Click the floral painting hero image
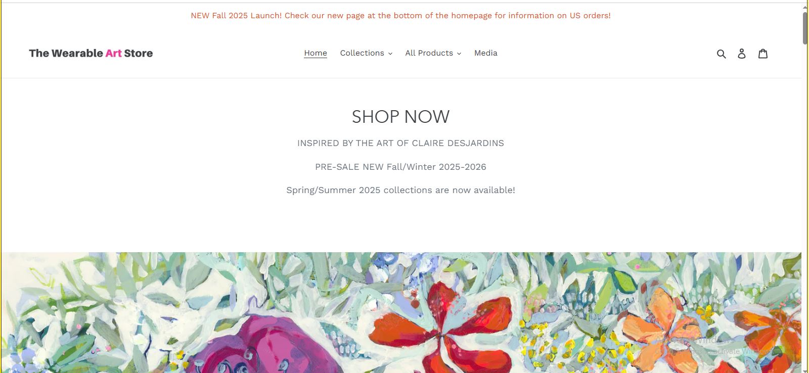The image size is (809, 373). [401, 312]
